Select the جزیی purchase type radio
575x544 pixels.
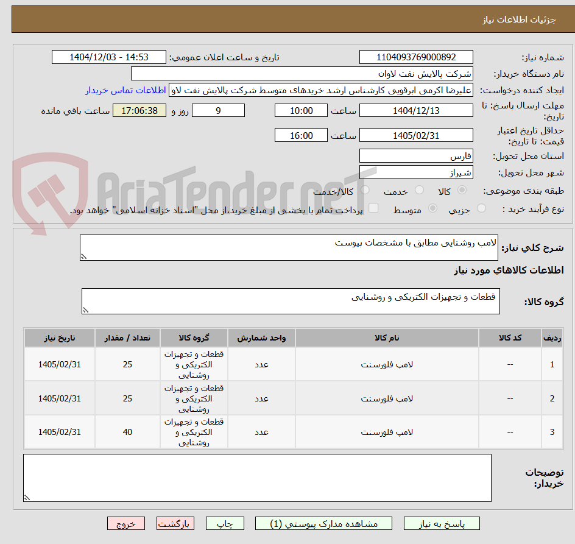coord(481,208)
